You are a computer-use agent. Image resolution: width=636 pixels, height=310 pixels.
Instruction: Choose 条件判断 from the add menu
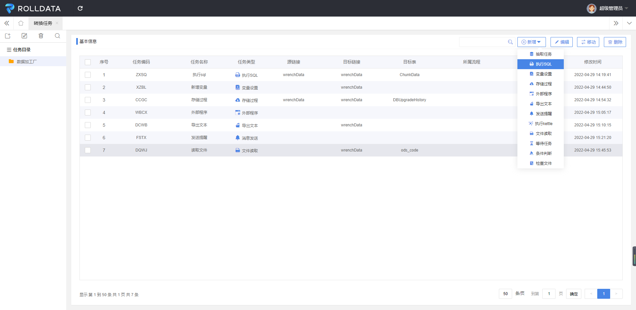coord(541,154)
